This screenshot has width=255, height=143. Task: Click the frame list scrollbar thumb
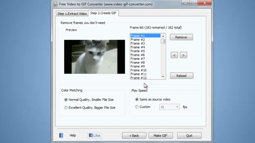tap(163, 41)
